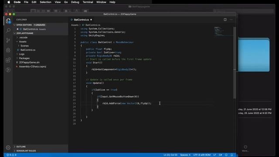Open the Extensions view in activity bar
This screenshot has width=279, height=157.
(x=8, y=60)
